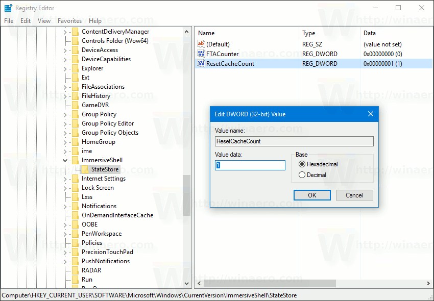Collapse the ImmersiveShell key
434x301 pixels.
coord(65,160)
